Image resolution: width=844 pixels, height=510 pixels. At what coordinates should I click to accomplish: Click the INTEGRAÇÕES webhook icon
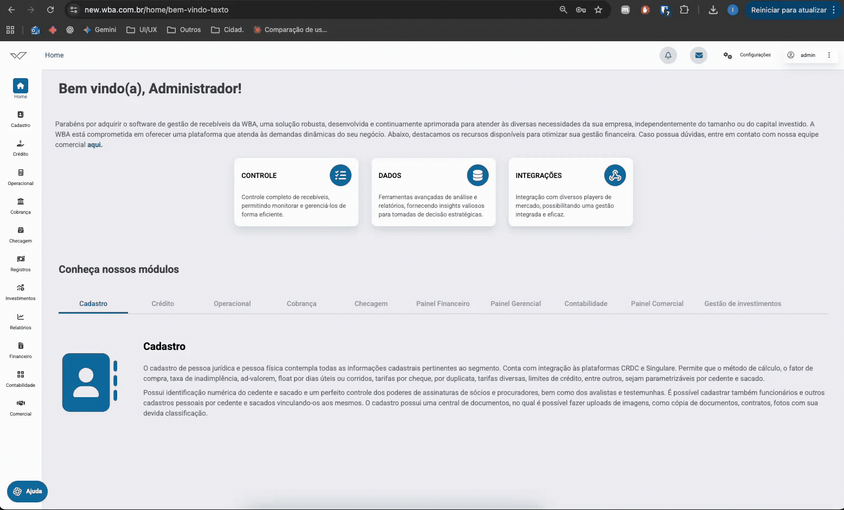click(x=615, y=175)
